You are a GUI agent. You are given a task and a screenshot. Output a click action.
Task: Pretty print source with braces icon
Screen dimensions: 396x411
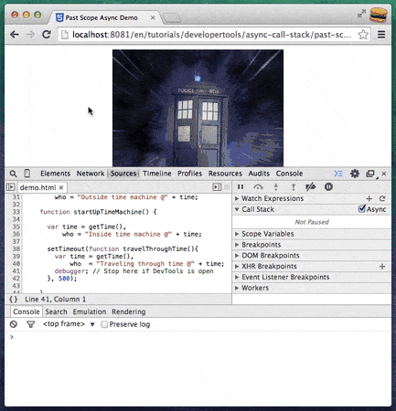point(14,300)
